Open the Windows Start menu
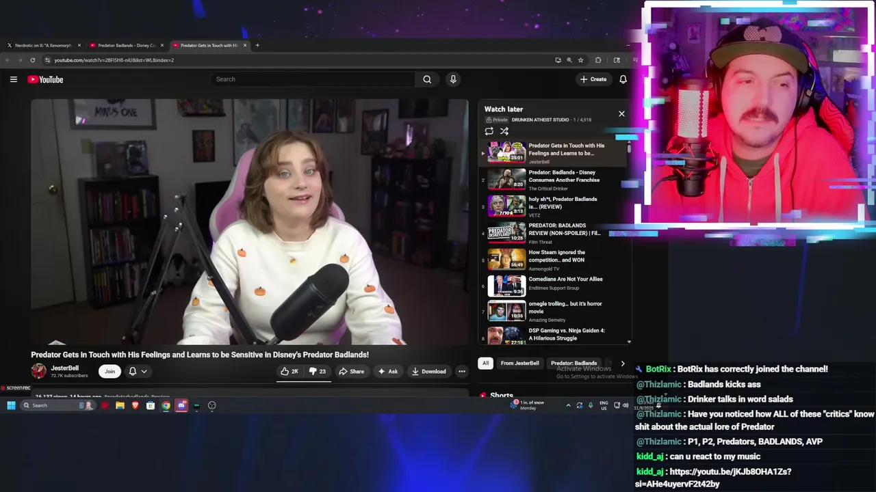This screenshot has height=492, width=876. tap(11, 405)
